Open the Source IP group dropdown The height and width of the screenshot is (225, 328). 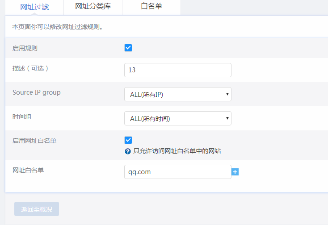click(177, 94)
